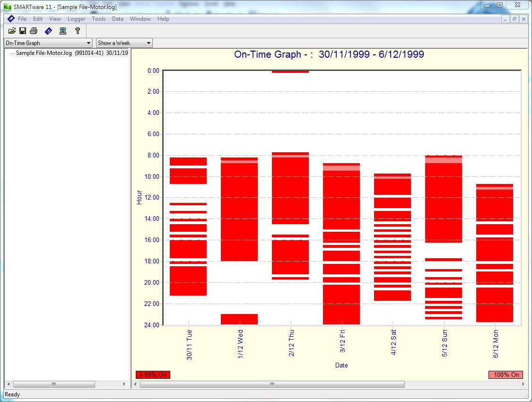Click the 2/12 Thu date label

[291, 343]
